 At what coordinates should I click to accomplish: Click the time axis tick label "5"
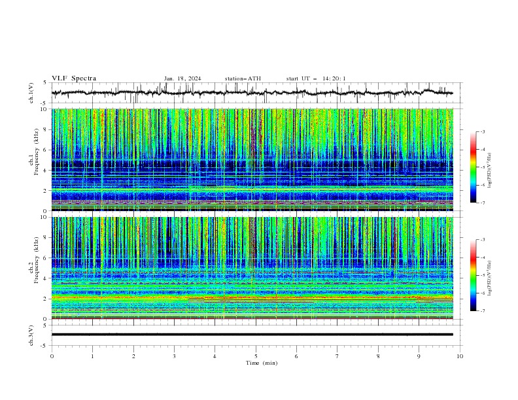256,356
